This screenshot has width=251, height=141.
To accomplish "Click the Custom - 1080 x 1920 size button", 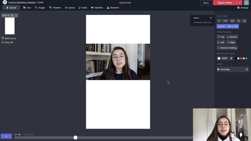I will point(227,26).
